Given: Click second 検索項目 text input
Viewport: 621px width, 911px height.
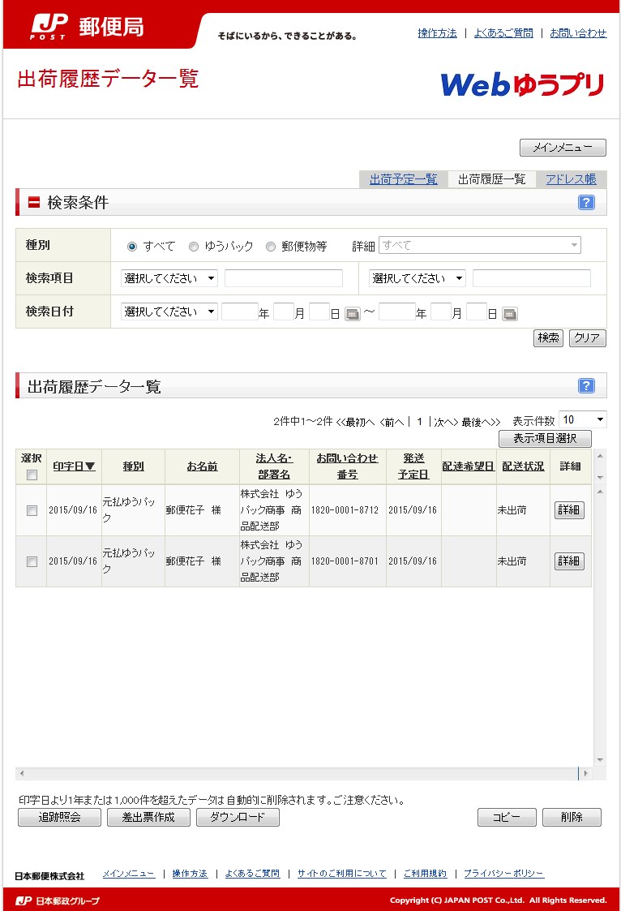Looking at the screenshot, I should tap(531, 278).
